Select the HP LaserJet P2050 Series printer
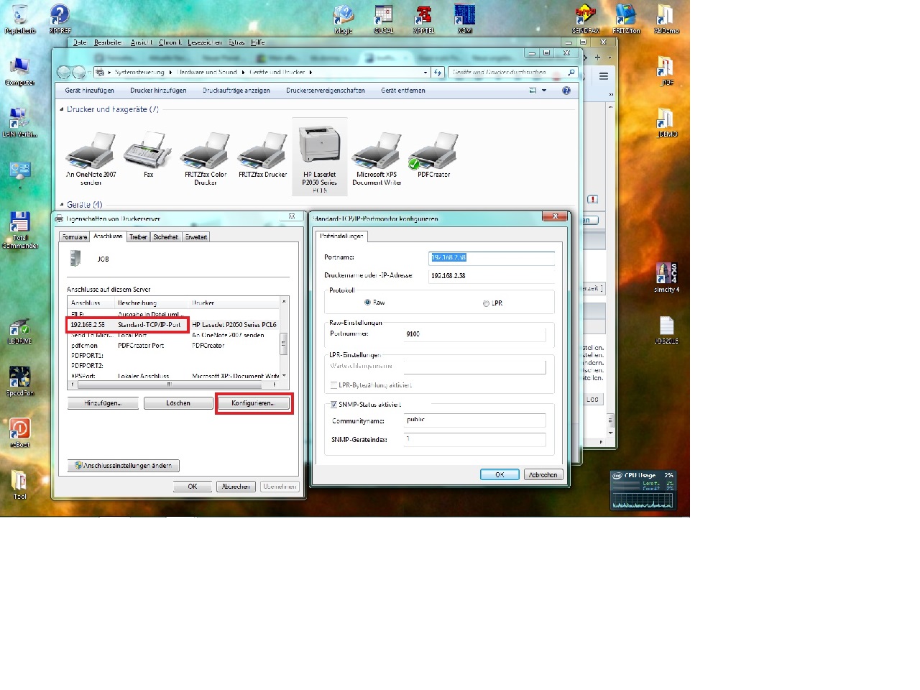 [x=320, y=157]
